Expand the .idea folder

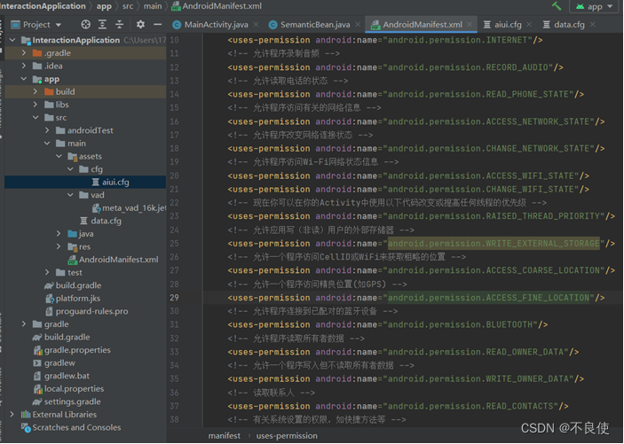pos(24,66)
